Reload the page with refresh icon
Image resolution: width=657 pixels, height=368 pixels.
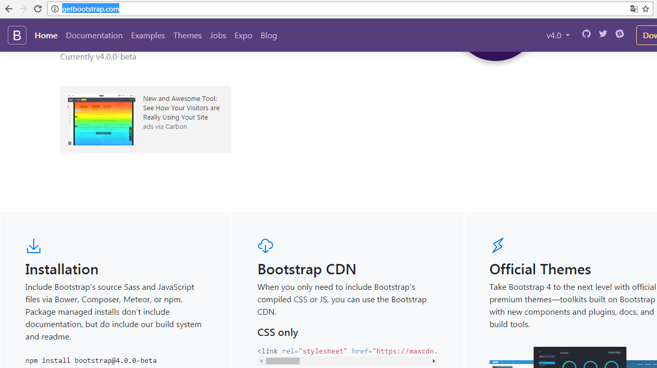38,9
